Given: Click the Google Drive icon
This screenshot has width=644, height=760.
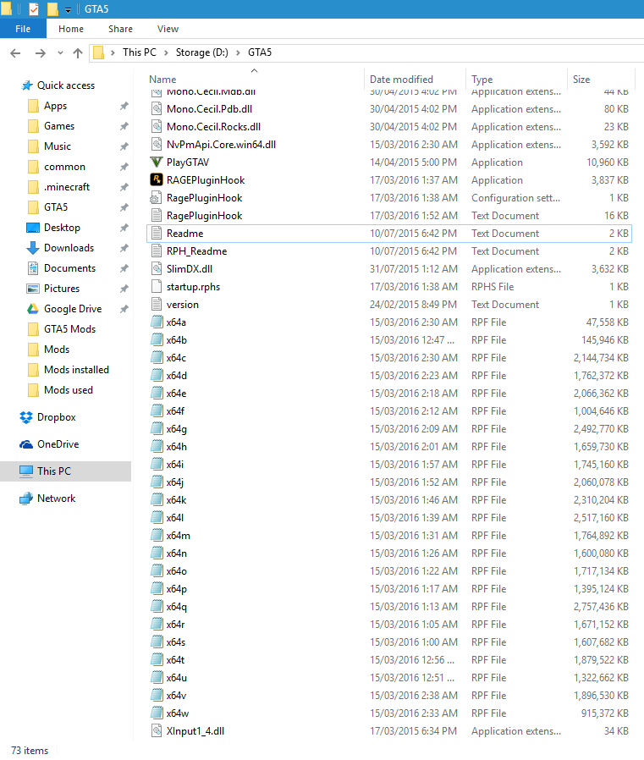Looking at the screenshot, I should (x=32, y=309).
